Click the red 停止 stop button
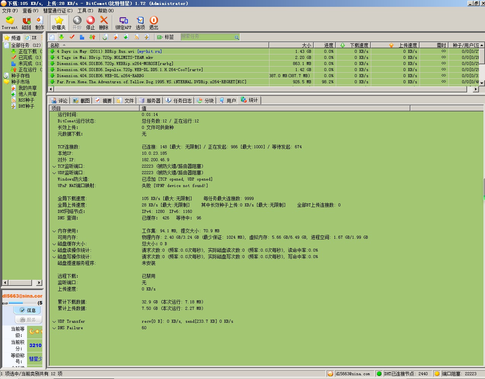Screen dimensions: 485x379 [91, 23]
